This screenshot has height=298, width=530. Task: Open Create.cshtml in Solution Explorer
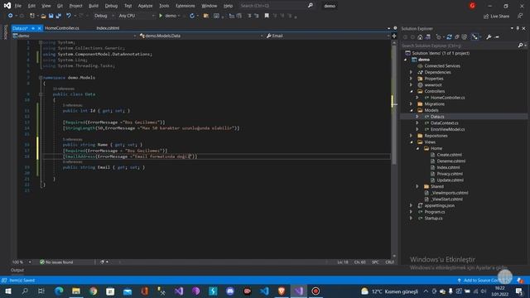tap(449, 155)
